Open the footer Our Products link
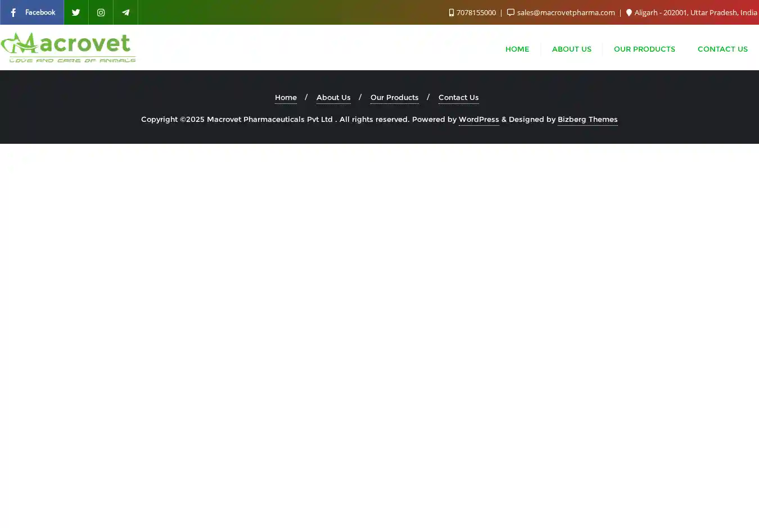Image resolution: width=759 pixels, height=528 pixels. (x=394, y=97)
